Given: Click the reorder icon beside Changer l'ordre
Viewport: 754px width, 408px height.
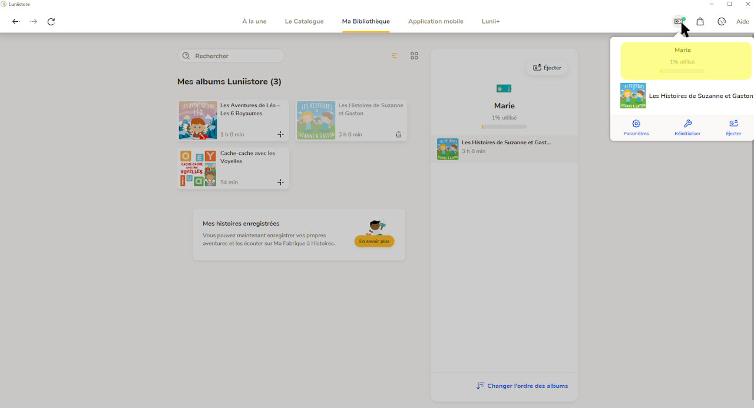Looking at the screenshot, I should click(481, 386).
